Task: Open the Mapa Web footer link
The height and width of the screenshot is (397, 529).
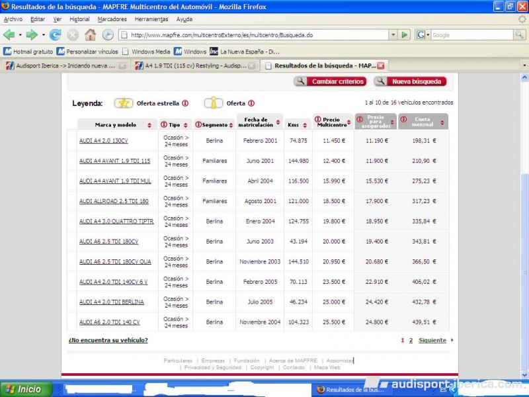Action: [x=327, y=367]
